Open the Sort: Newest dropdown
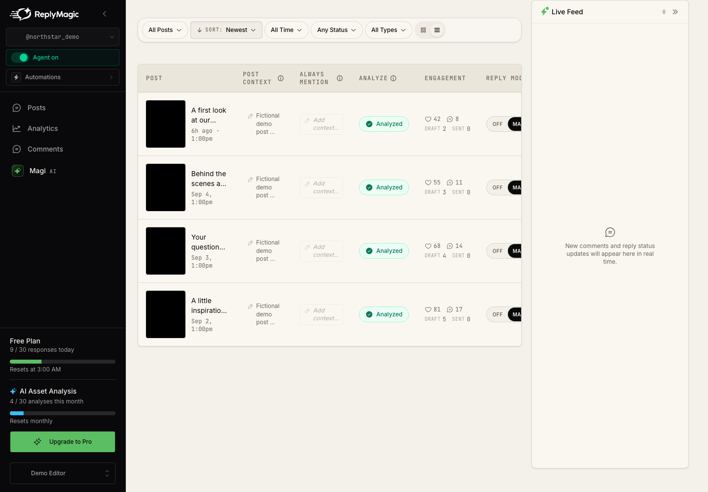This screenshot has width=708, height=492. [226, 30]
